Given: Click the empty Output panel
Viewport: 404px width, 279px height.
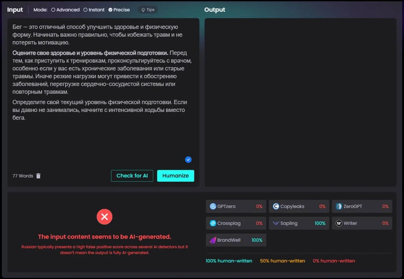Looking at the screenshot, I should coord(301,102).
